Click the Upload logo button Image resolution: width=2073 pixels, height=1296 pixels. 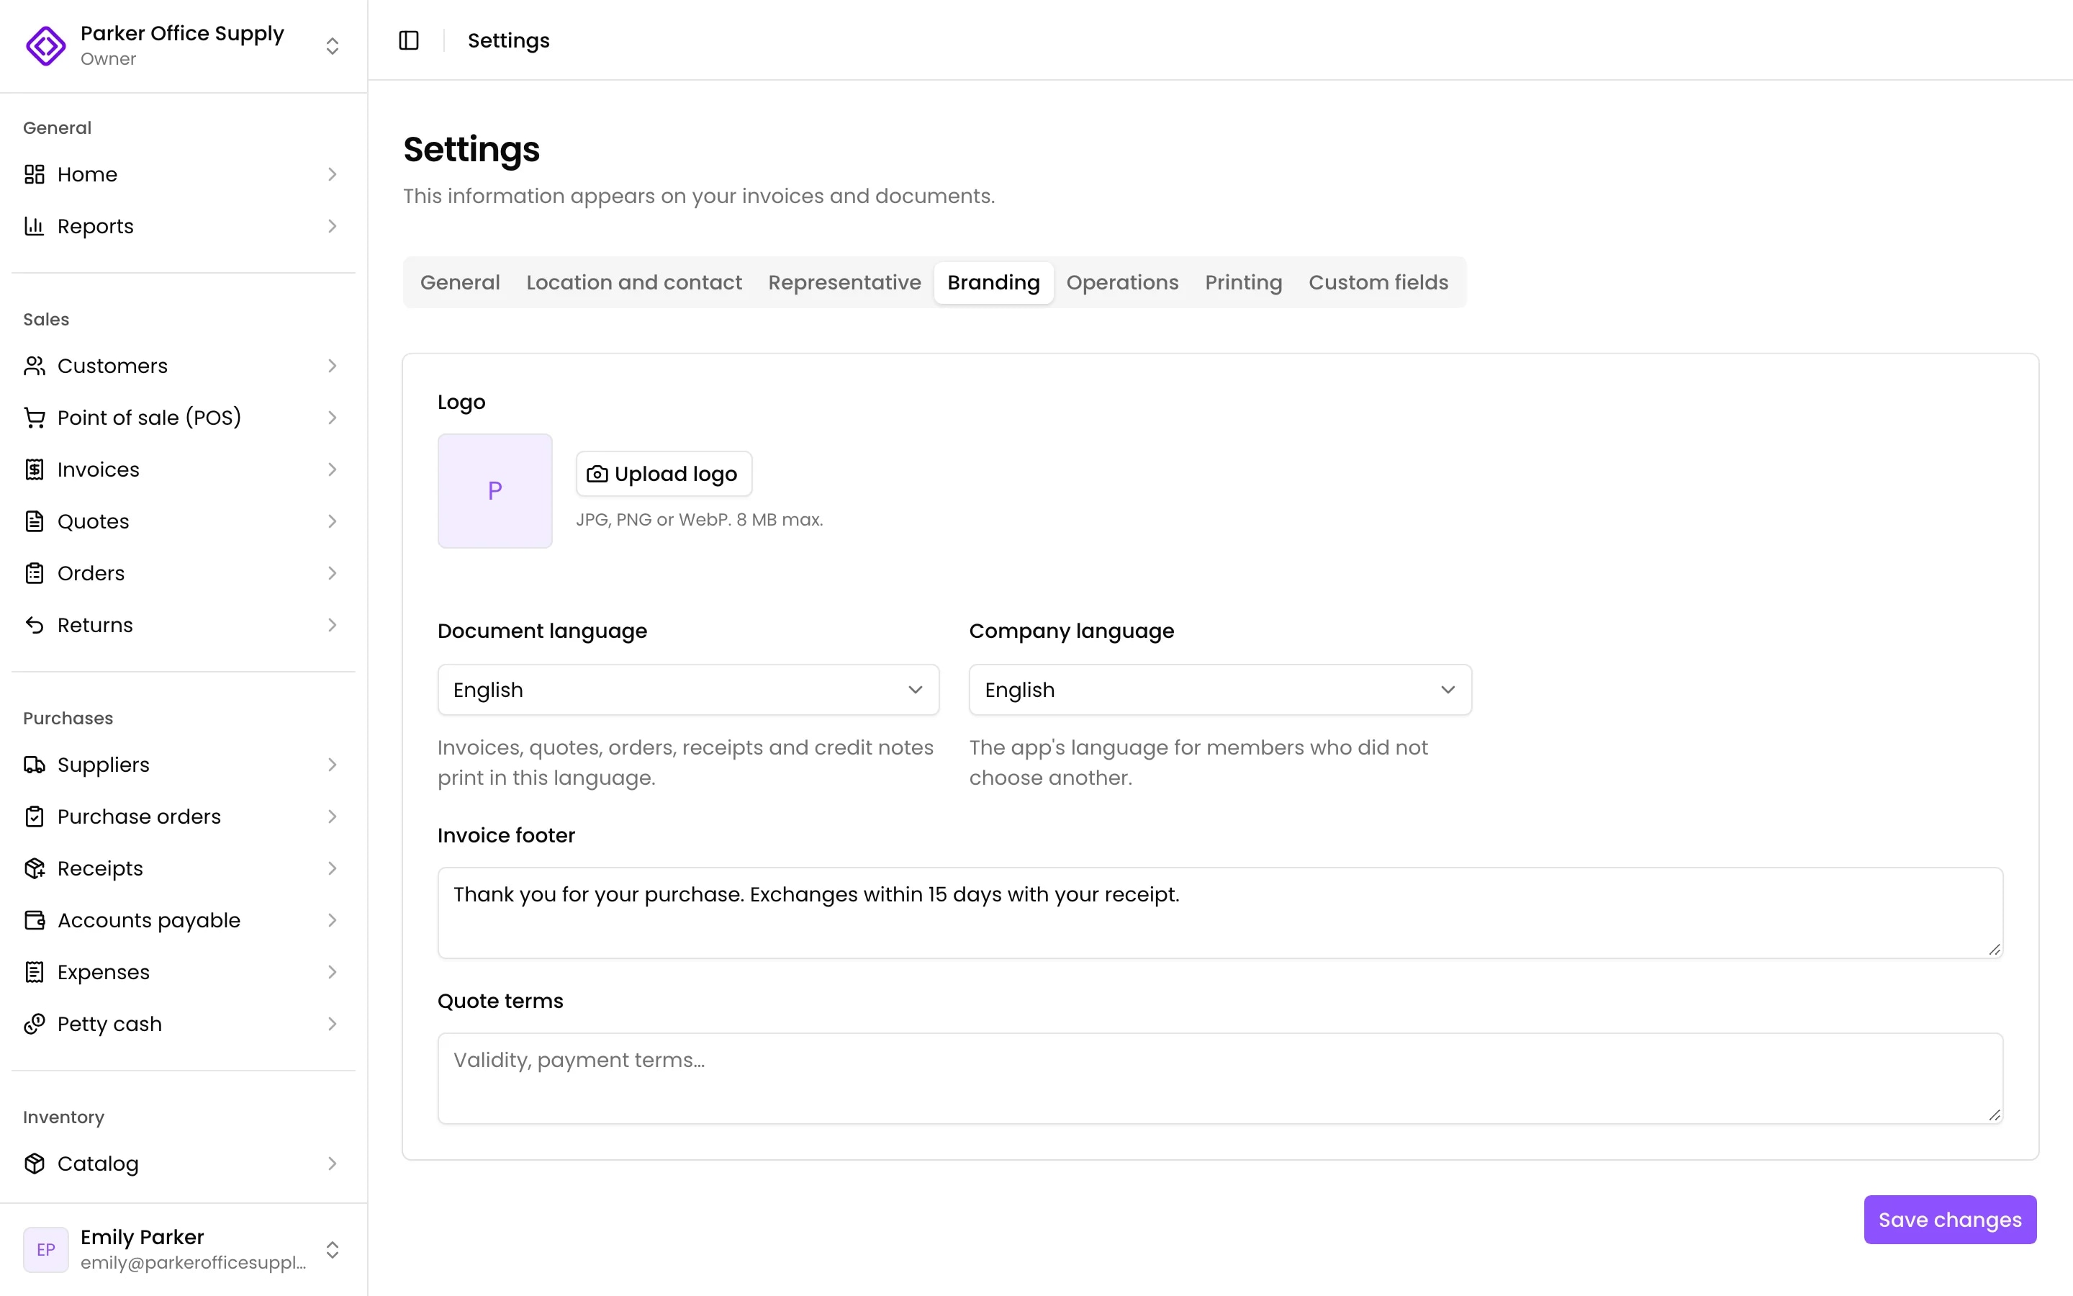664,474
